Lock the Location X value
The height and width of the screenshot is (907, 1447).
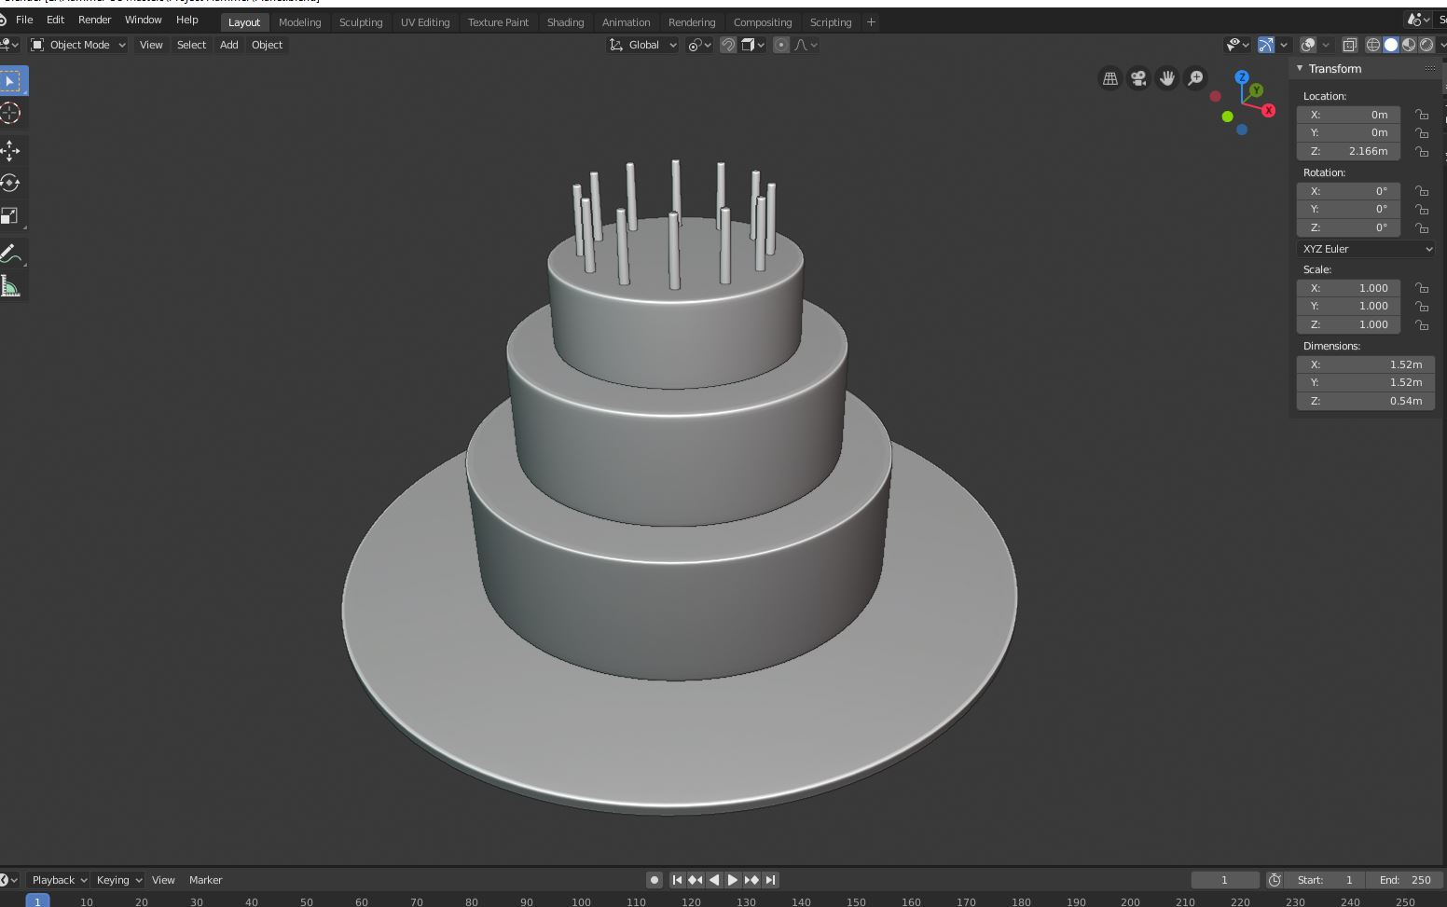pos(1422,114)
